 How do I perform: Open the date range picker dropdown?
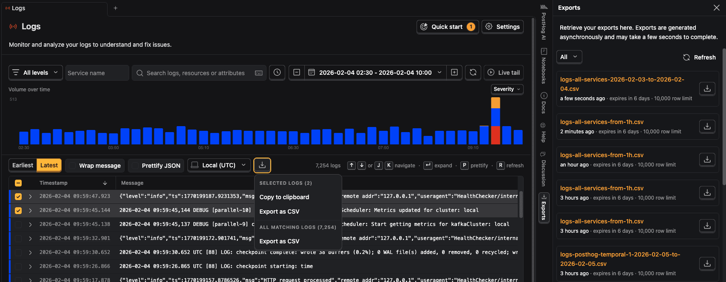(x=376, y=73)
